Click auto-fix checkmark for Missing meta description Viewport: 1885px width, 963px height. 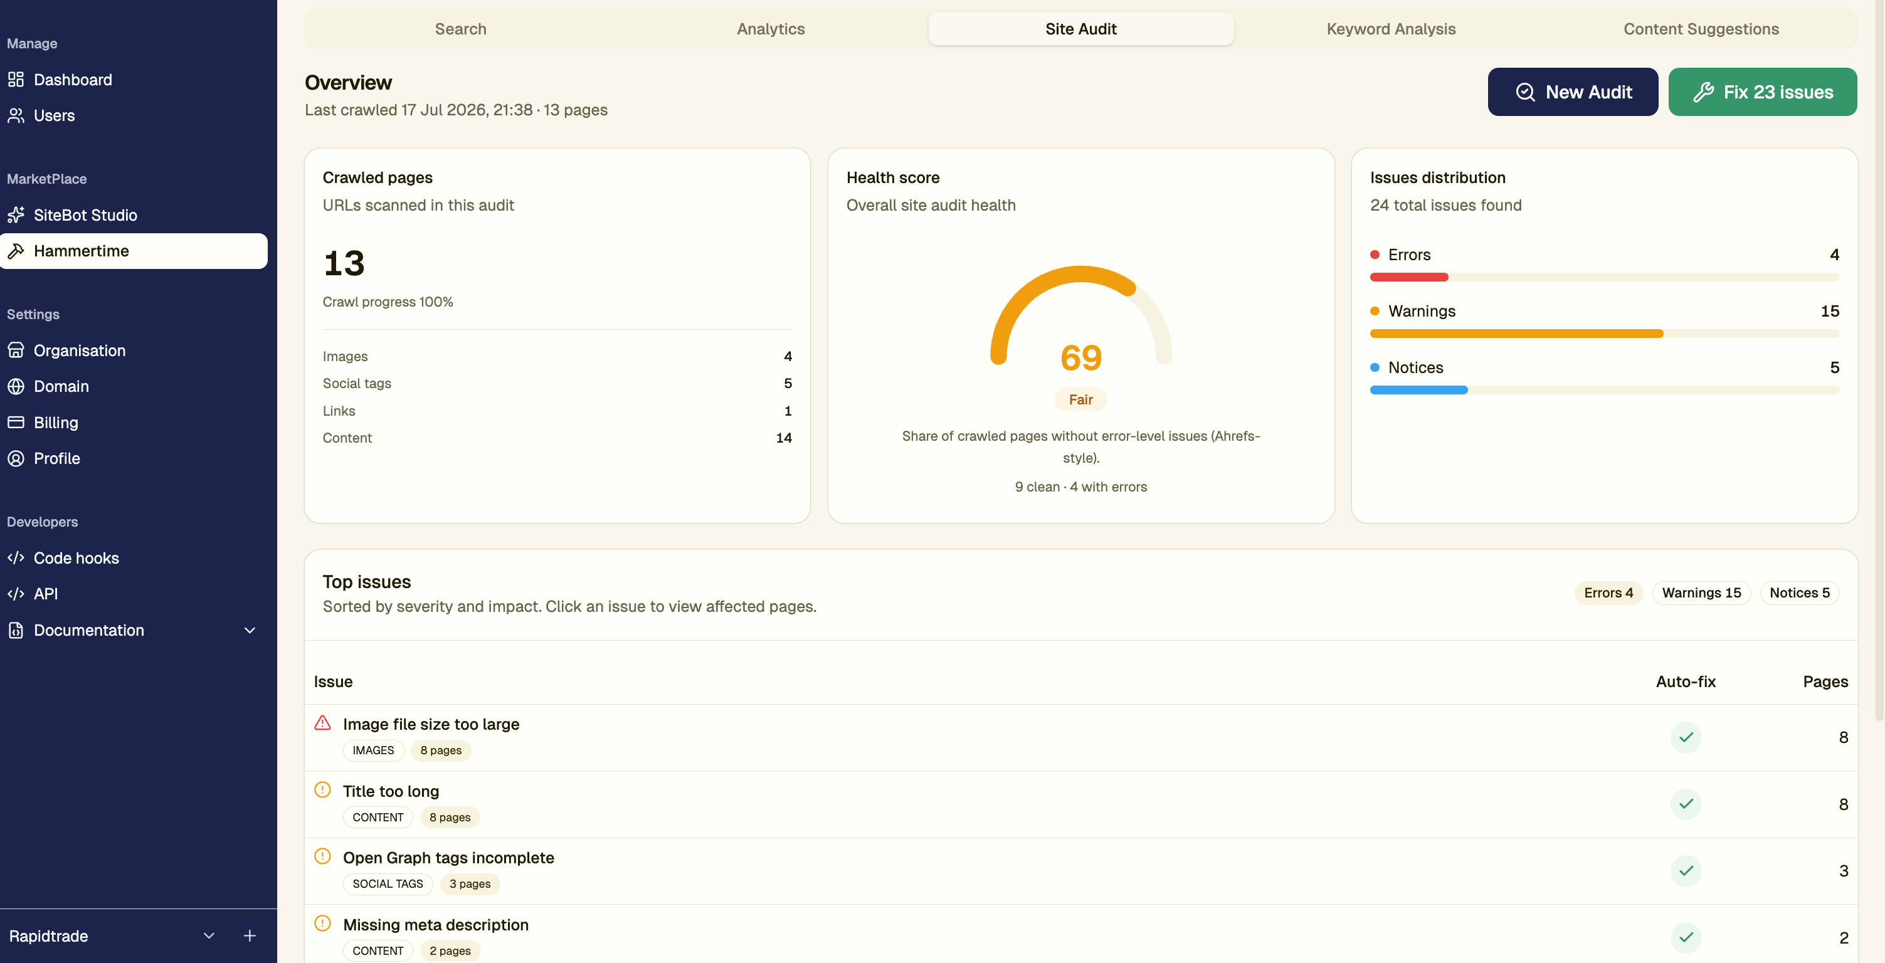point(1686,937)
